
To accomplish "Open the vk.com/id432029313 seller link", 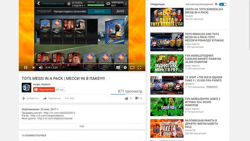I will tap(59, 113).
